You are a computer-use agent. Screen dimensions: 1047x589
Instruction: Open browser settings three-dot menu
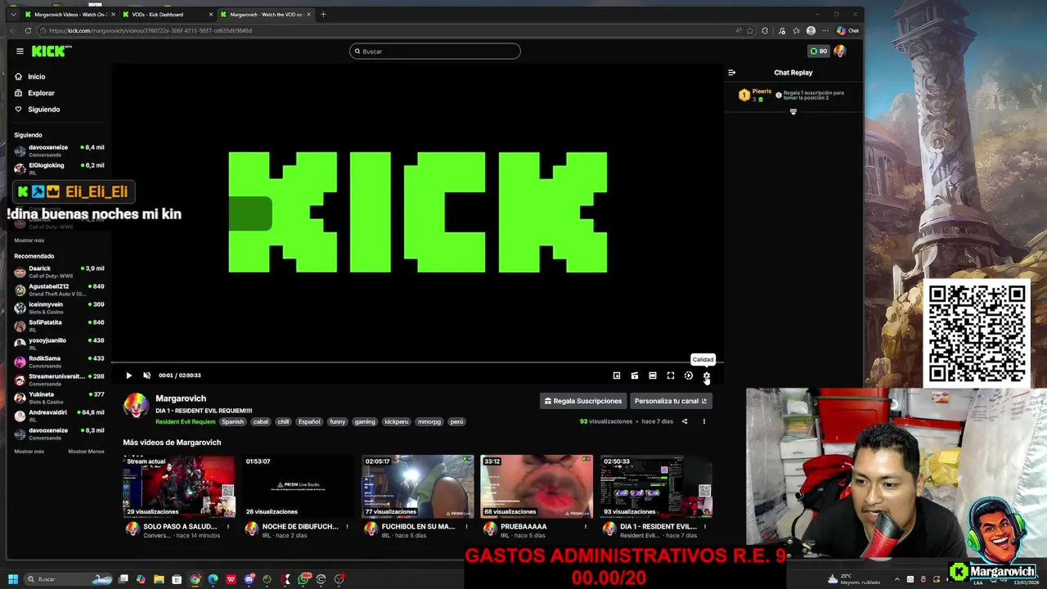click(x=825, y=31)
